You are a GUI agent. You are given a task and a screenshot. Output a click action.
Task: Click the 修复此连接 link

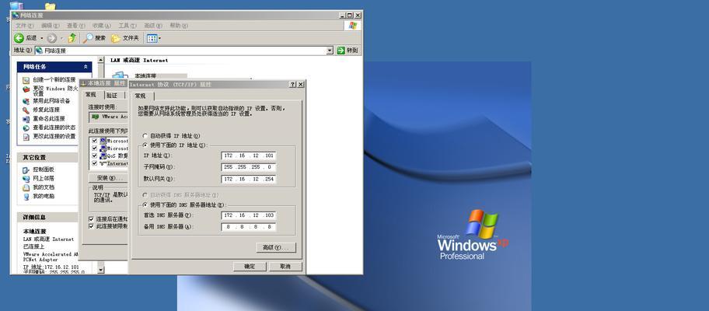point(46,110)
